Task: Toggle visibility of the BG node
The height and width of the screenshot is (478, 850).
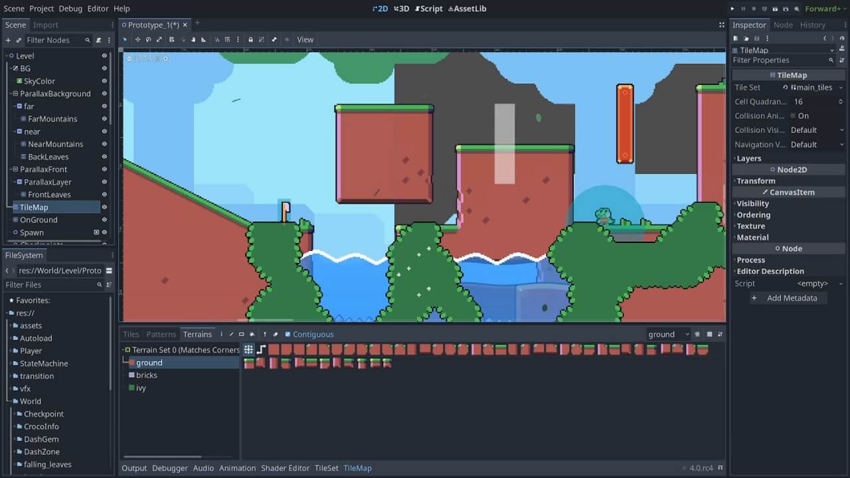Action: point(105,68)
